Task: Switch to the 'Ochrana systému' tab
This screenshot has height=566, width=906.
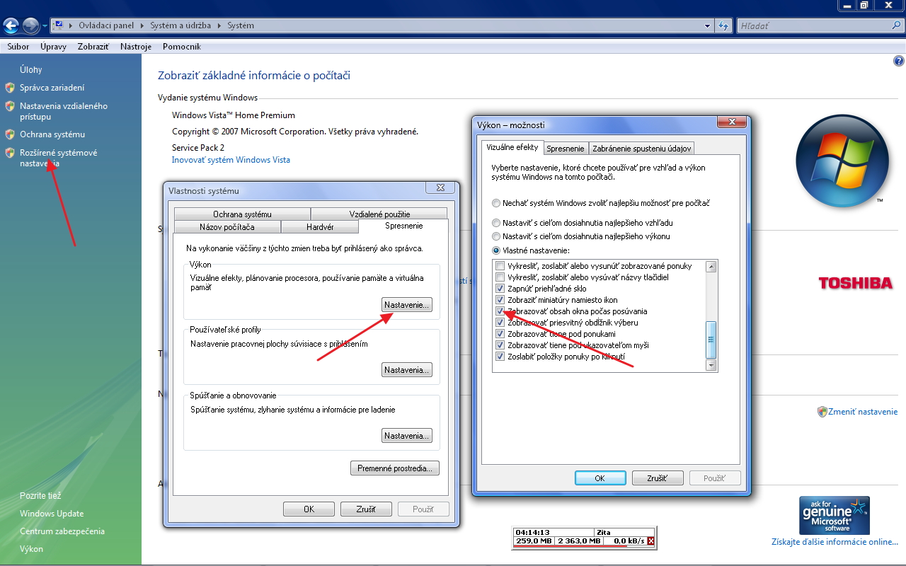Action: click(x=242, y=214)
